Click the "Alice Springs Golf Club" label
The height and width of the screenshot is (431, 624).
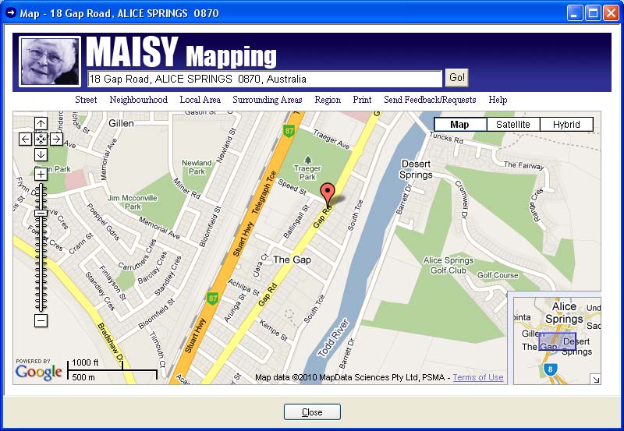point(448,265)
